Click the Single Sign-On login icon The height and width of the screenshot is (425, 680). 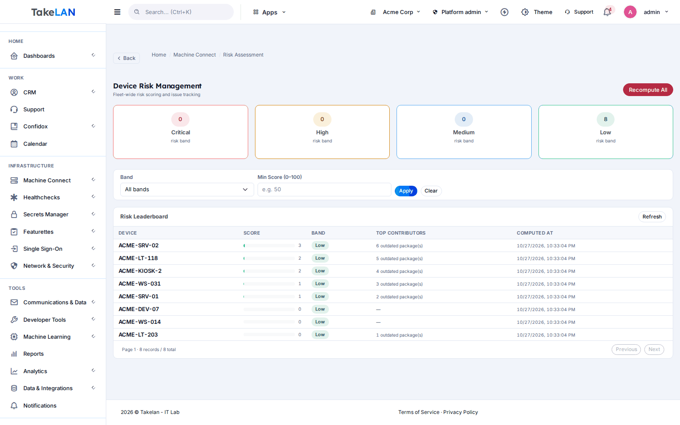tap(14, 249)
